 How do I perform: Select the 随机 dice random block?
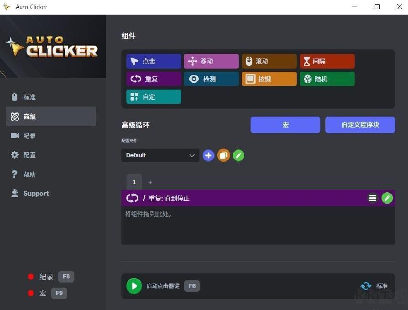pos(327,79)
